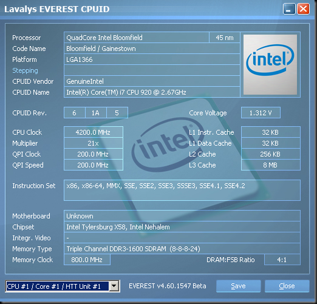Click the '8 MB' L3 cache value
317x304 pixels.
click(271, 165)
